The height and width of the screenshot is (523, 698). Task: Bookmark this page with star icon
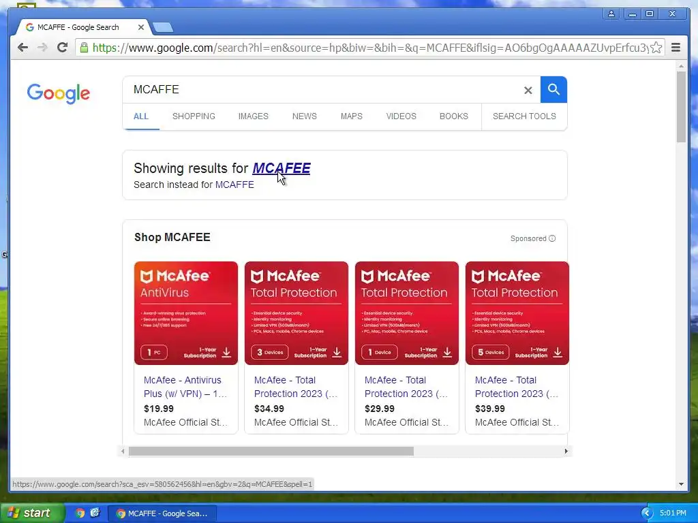[x=656, y=48]
